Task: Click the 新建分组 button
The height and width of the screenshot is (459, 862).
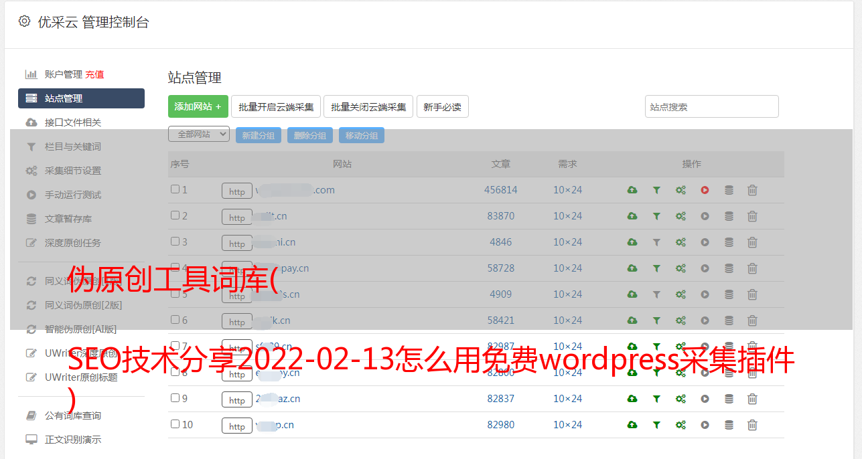Action: (x=259, y=135)
